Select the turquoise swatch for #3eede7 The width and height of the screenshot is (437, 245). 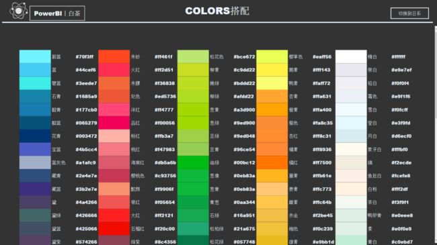click(x=35, y=83)
